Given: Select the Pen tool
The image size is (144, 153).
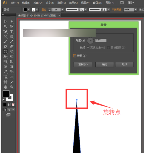Looking at the screenshot, I should [x=5, y=32].
